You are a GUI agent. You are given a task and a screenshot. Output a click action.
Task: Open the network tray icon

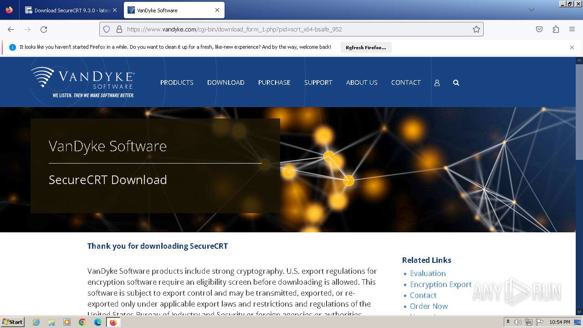(529, 322)
